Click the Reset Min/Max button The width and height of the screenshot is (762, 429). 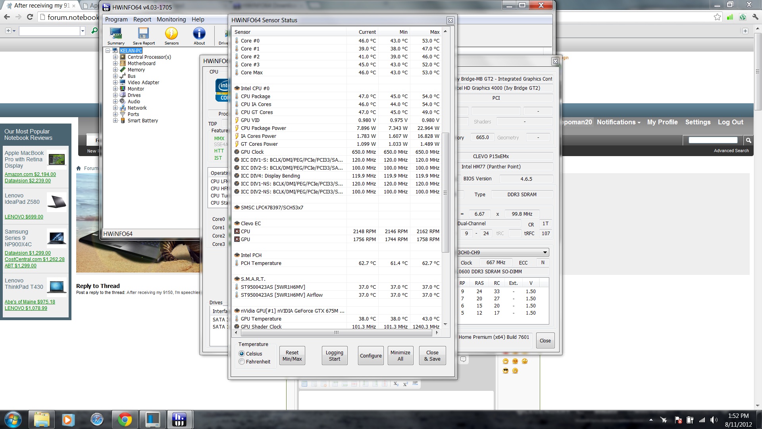pyautogui.click(x=292, y=356)
